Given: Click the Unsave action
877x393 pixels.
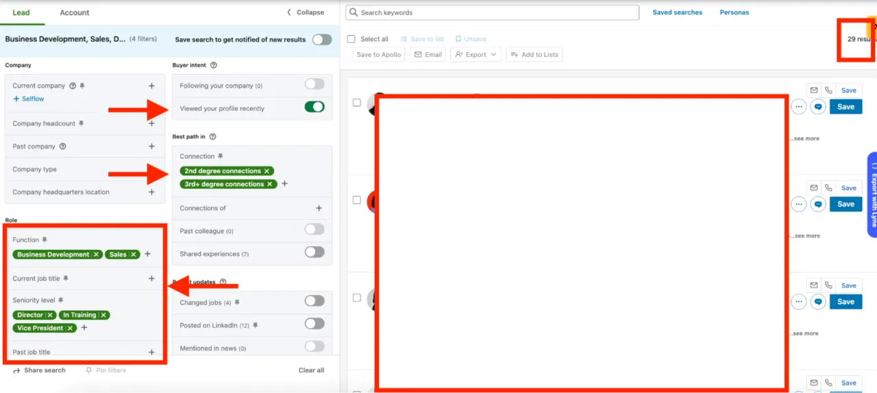Looking at the screenshot, I should coord(471,39).
